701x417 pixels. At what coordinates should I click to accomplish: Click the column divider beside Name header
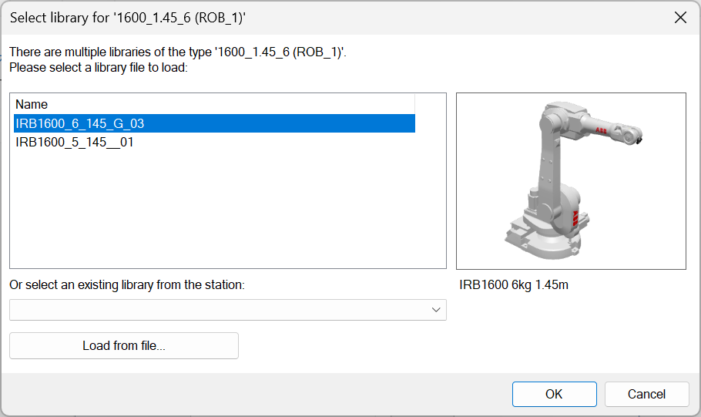(415, 104)
